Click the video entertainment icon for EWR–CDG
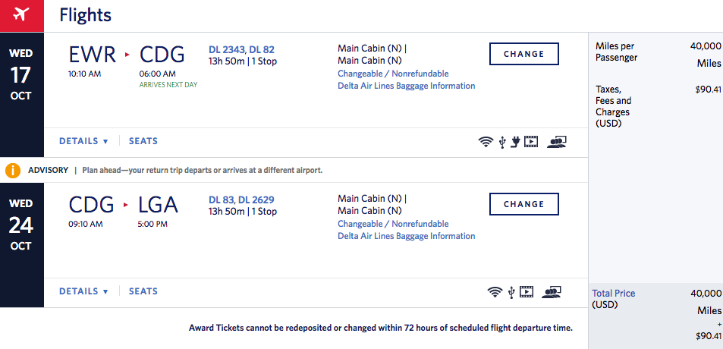Image resolution: width=723 pixels, height=349 pixels. [531, 141]
